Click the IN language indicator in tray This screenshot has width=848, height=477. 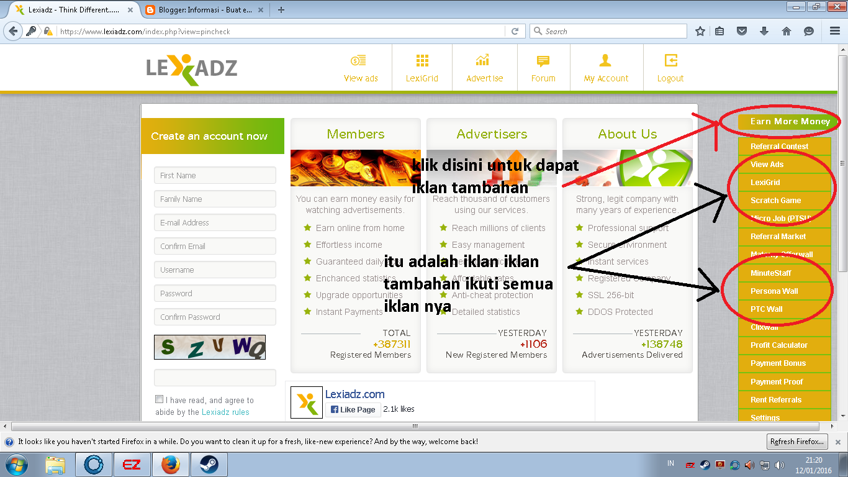click(x=670, y=463)
